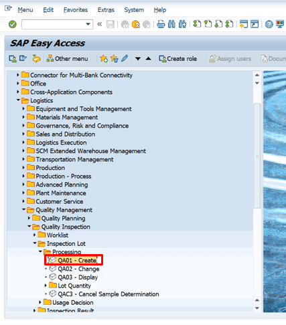The image size is (286, 325).
Task: Click the SAP Menu icon
Action: (23, 59)
